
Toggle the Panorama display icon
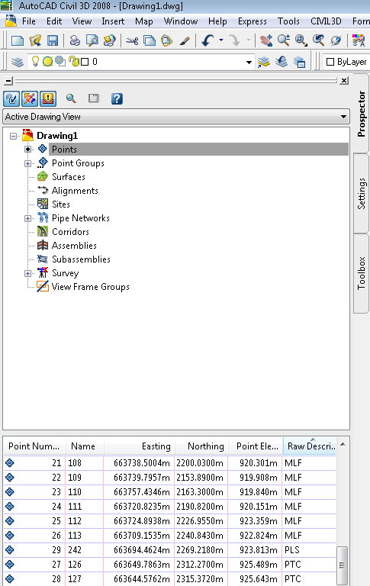click(x=30, y=98)
